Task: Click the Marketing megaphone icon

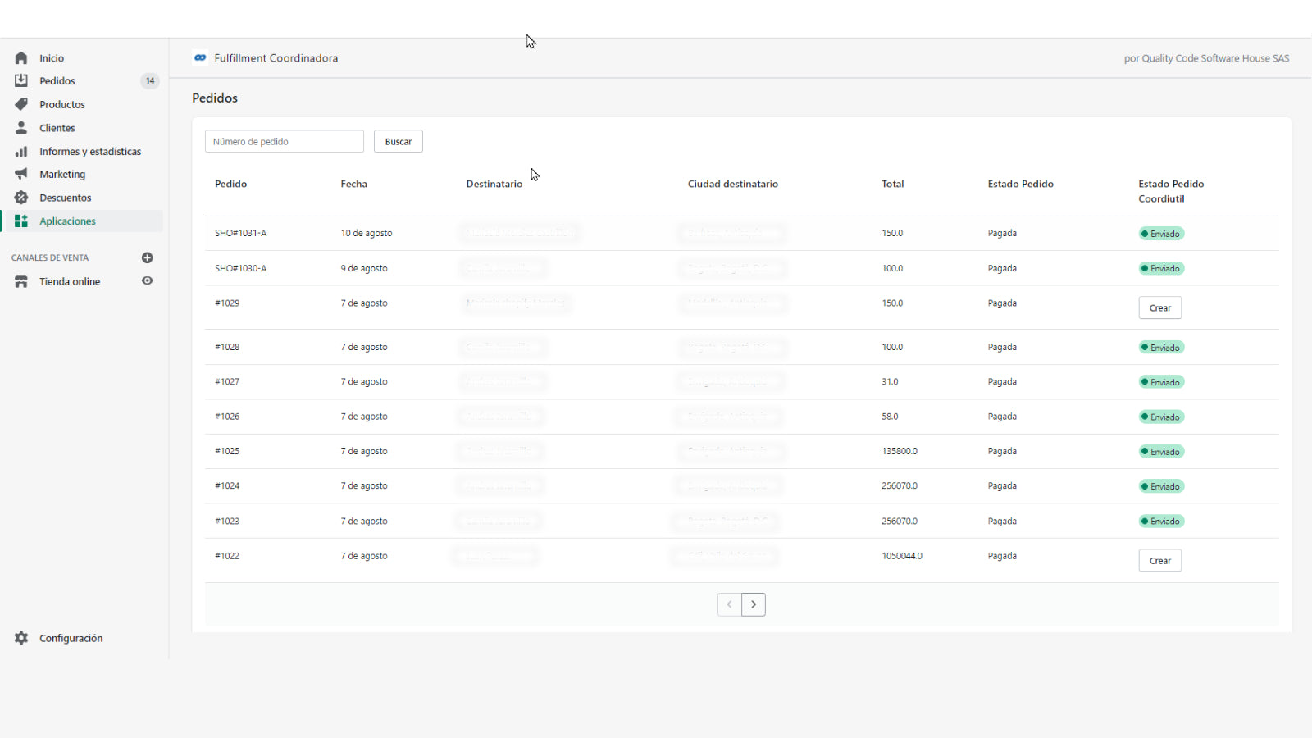Action: pyautogui.click(x=21, y=174)
